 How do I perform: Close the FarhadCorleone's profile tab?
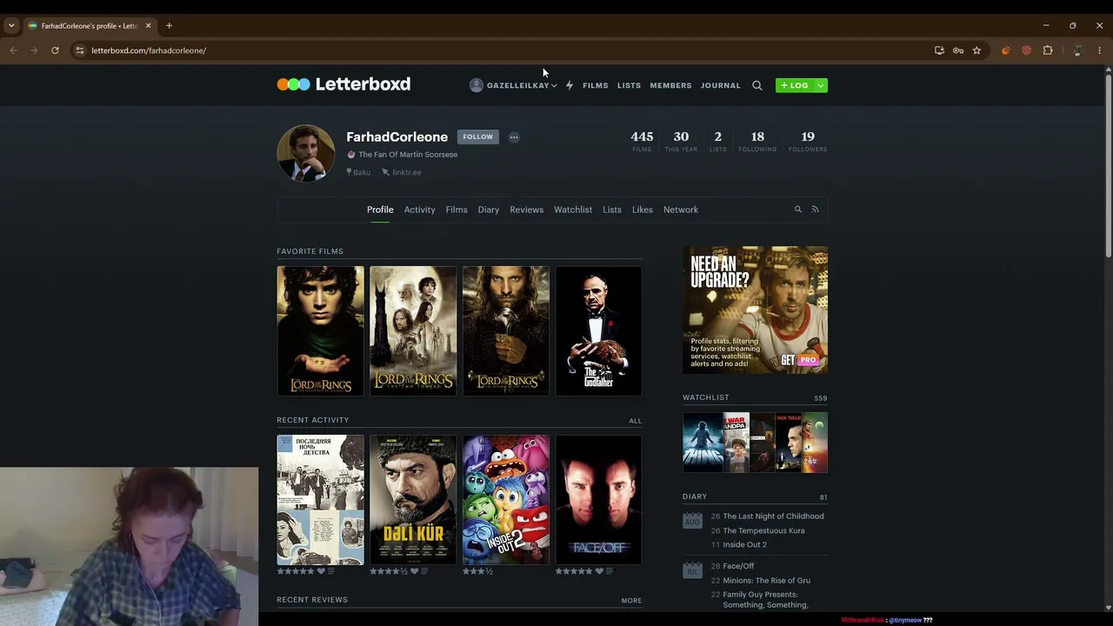pos(148,26)
